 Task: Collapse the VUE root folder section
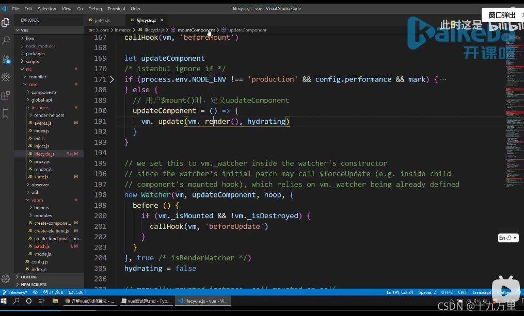pos(49,30)
